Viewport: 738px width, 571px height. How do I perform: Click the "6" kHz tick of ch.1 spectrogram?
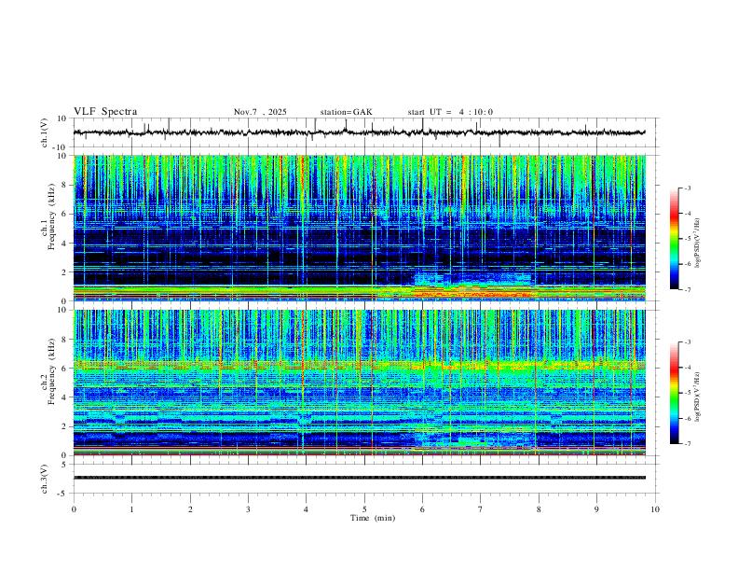pos(64,214)
